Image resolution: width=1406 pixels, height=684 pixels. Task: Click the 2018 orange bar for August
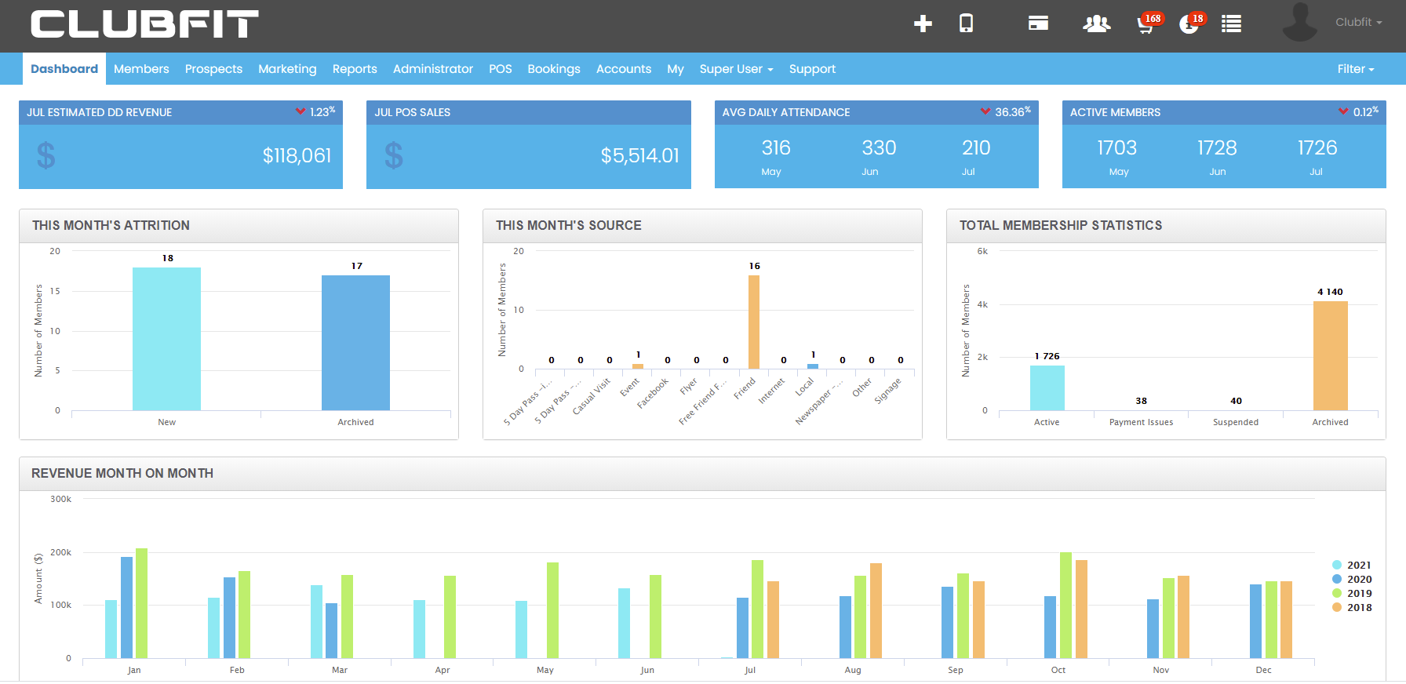(x=876, y=610)
